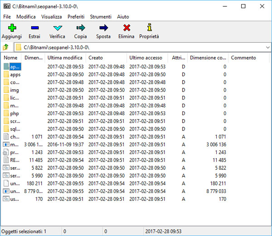Select the img folder
The height and width of the screenshot is (236, 272).
tap(15, 90)
